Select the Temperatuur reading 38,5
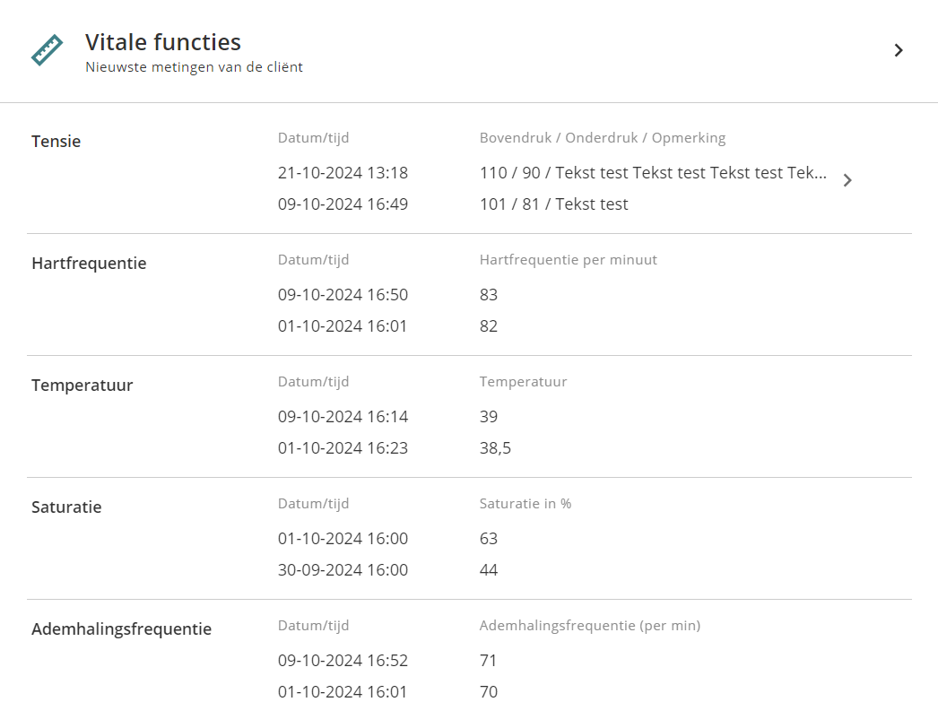The height and width of the screenshot is (728, 938). coord(495,448)
